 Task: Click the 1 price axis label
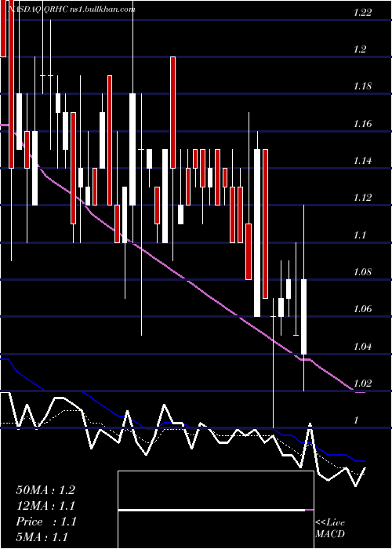[x=357, y=420]
